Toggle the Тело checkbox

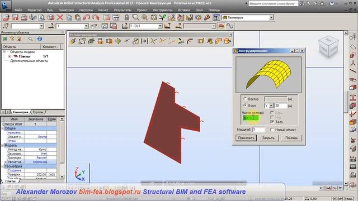(272, 122)
